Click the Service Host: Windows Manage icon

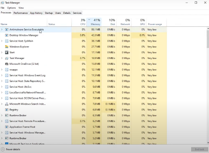tap(7, 133)
